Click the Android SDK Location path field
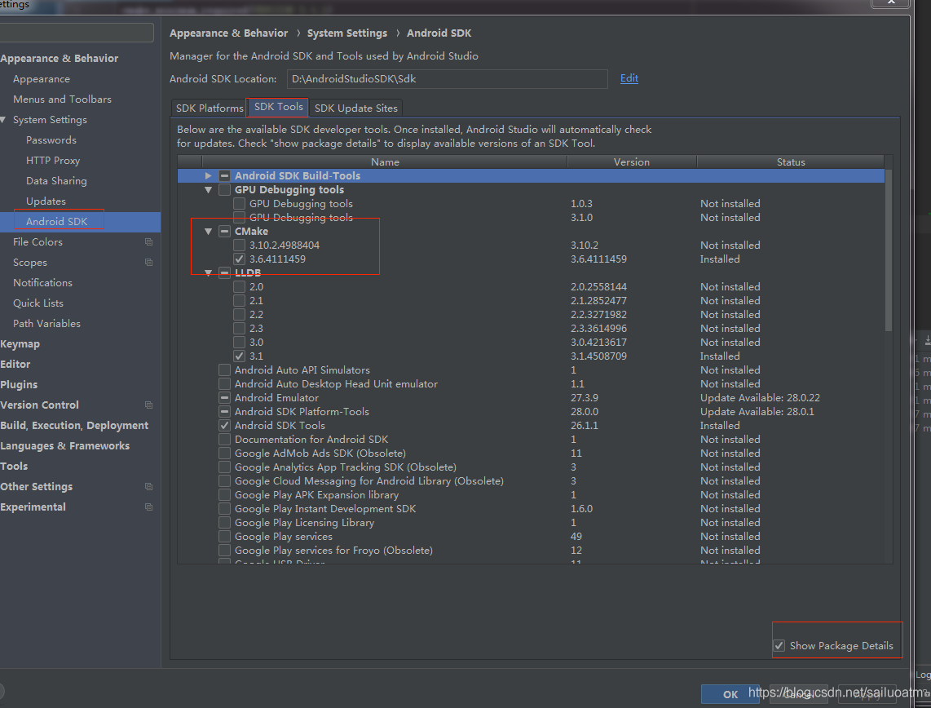 point(447,79)
